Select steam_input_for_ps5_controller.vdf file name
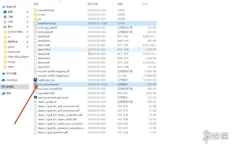Viewport: 234px width, 148px height. point(58,111)
